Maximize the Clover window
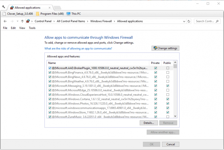 pyautogui.click(x=208, y=4)
